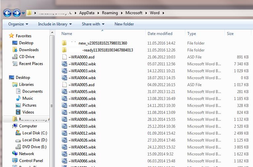
Task: Open the Include in library dropdown
Action: [x=55, y=24]
